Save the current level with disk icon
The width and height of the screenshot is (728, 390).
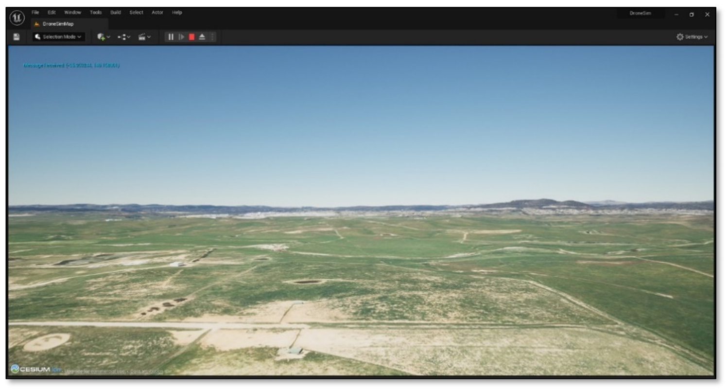point(16,37)
